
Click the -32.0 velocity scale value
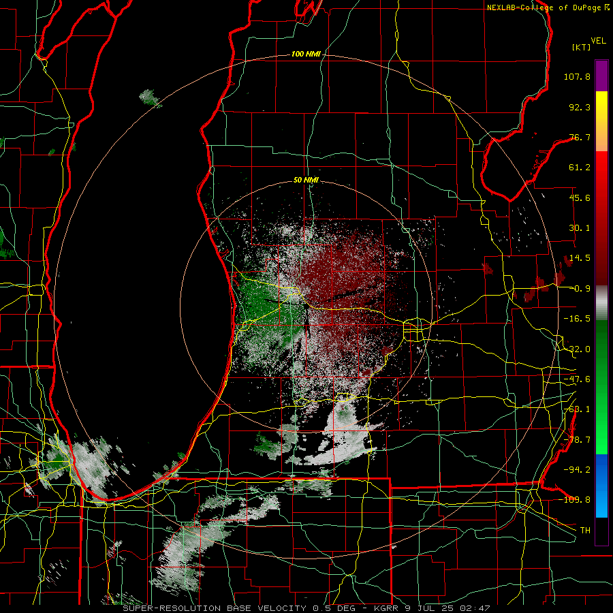[x=577, y=349]
